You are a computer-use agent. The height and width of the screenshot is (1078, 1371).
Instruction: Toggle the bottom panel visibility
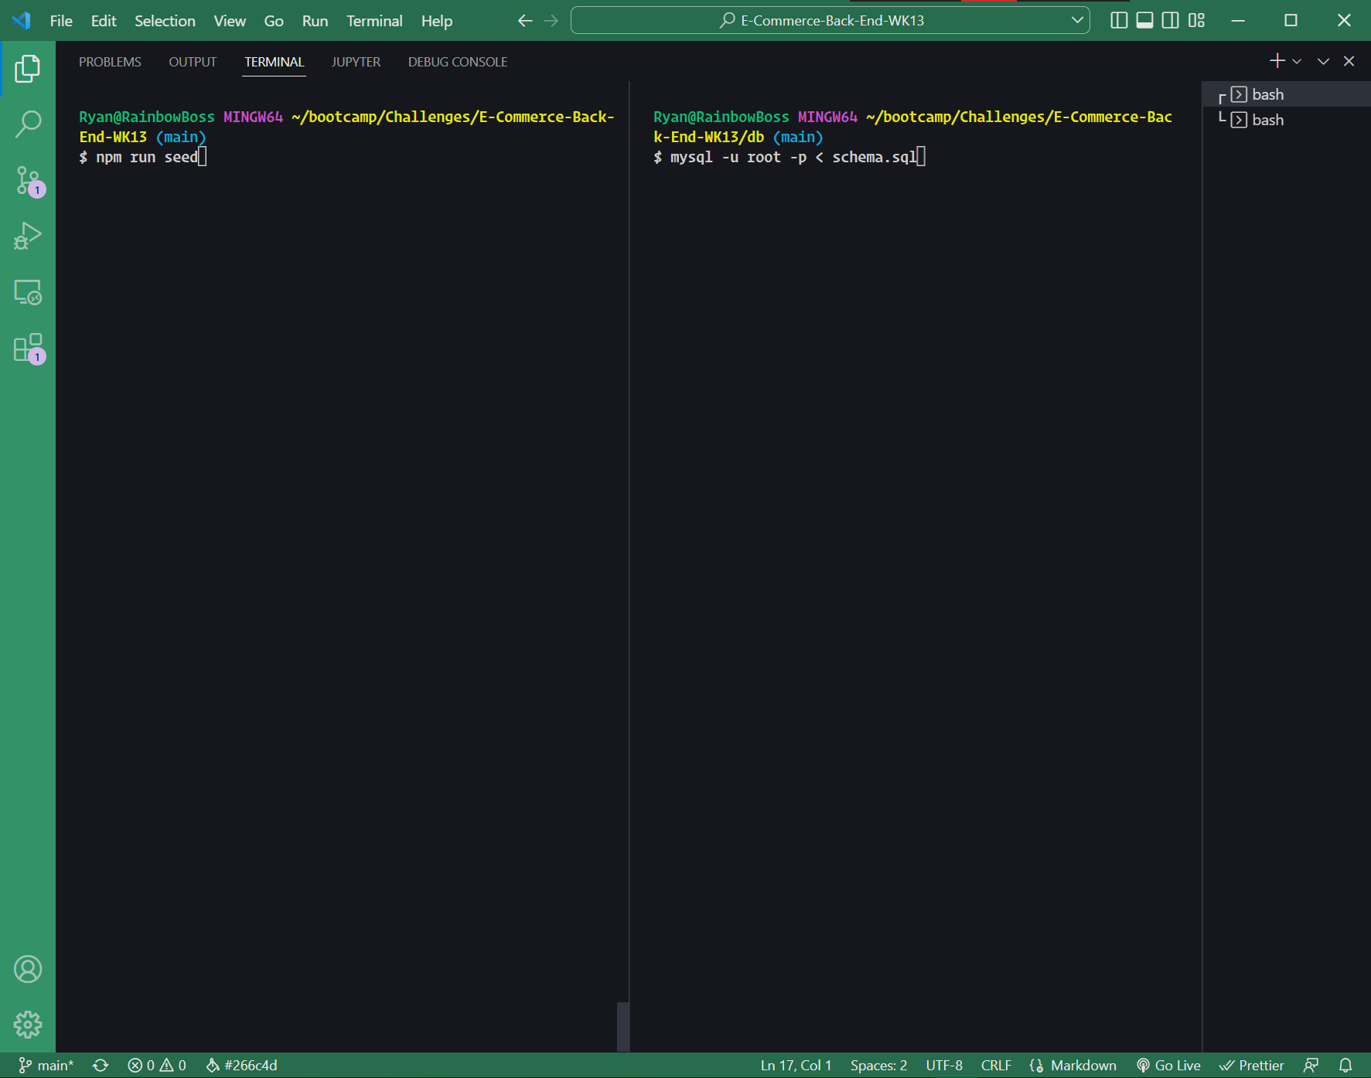coord(1144,20)
